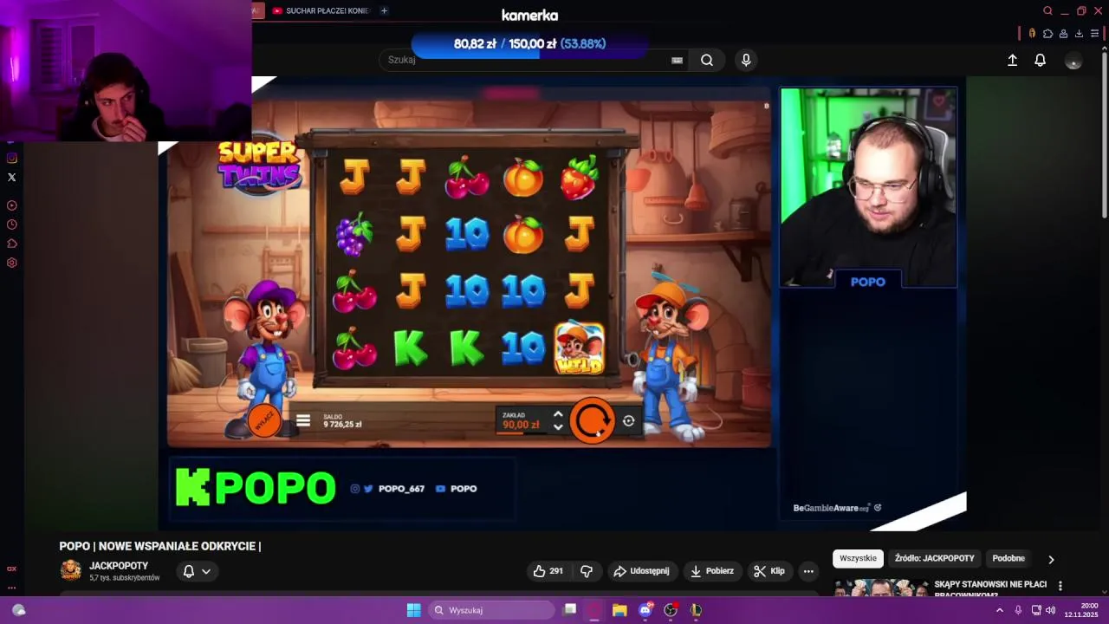Click the donation goal progress bar

[529, 43]
